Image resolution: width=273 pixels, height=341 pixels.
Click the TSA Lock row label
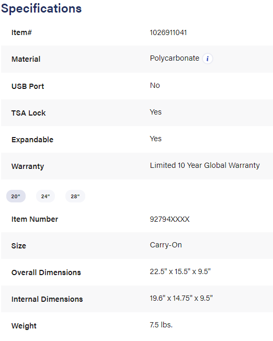28,113
